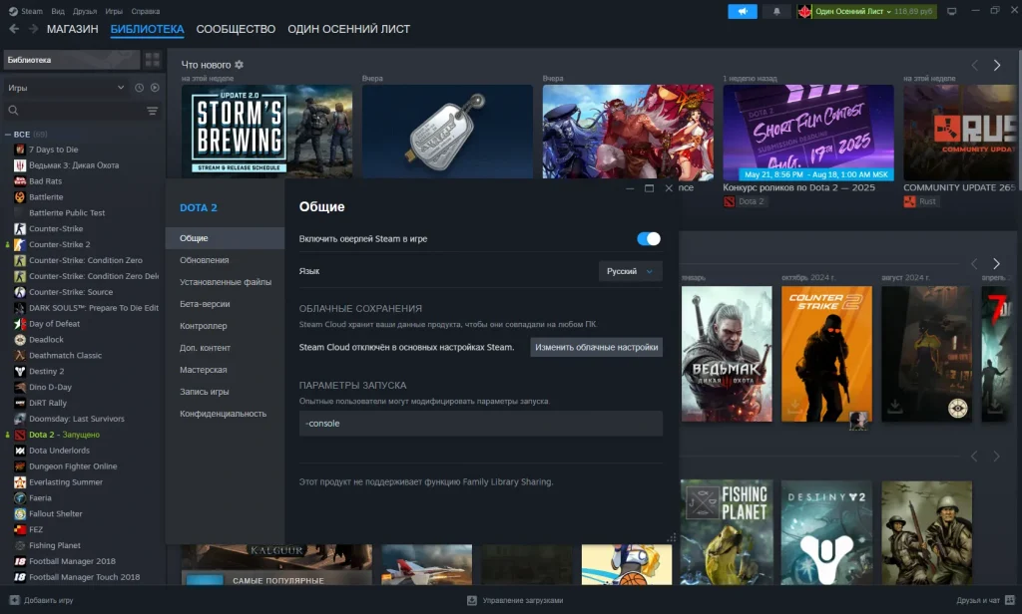Click the launch options field with -console
Screen dimensions: 1022x614
click(x=481, y=424)
